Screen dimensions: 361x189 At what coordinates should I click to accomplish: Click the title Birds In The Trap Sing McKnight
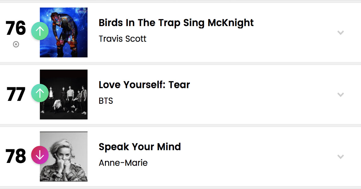click(x=176, y=22)
